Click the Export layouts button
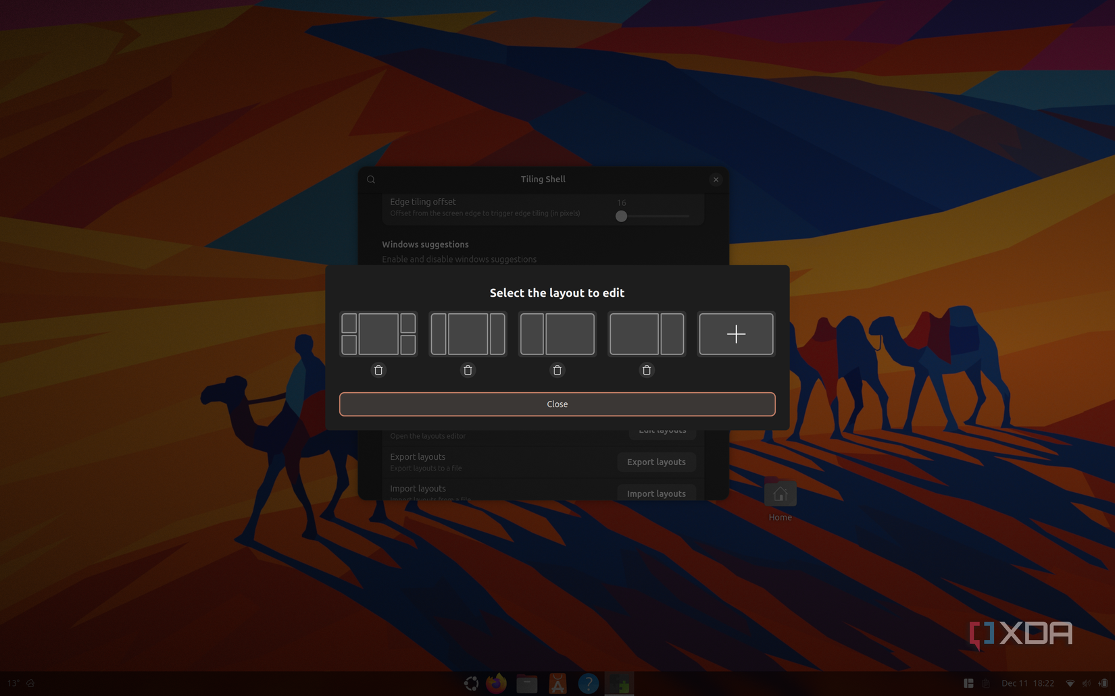The image size is (1115, 696). pyautogui.click(x=656, y=462)
